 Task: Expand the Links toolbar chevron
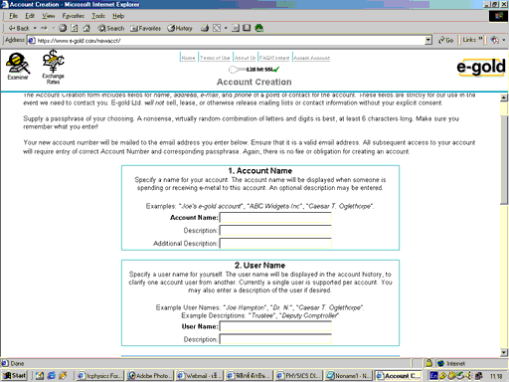click(480, 40)
